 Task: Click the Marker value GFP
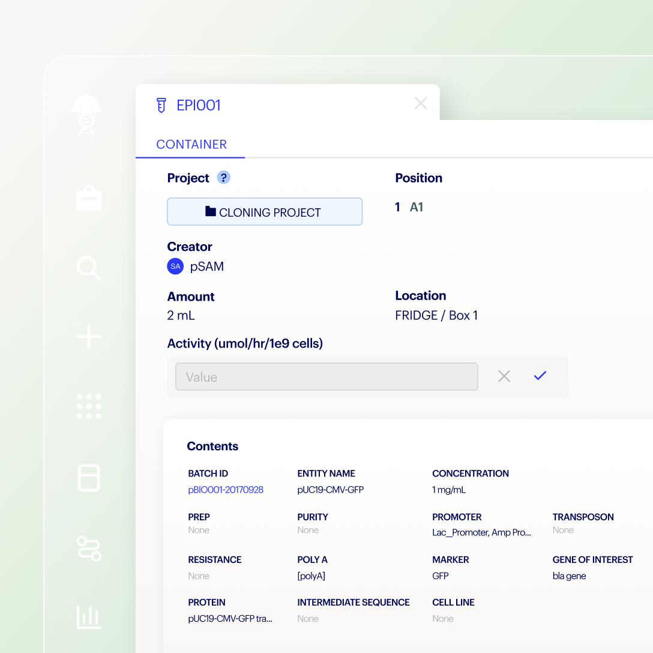click(x=440, y=576)
